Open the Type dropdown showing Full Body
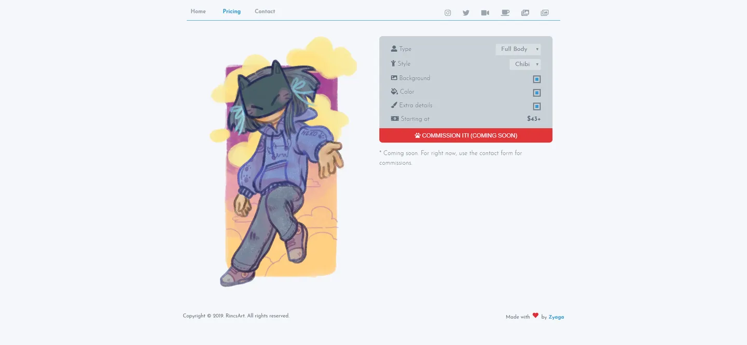The image size is (747, 345). 518,49
